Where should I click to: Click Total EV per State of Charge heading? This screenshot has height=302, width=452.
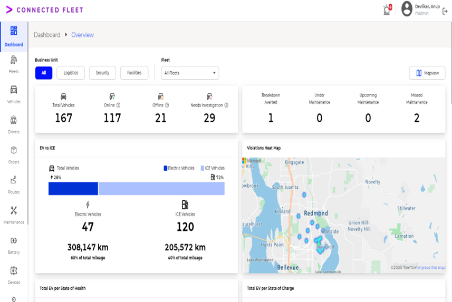tap(271, 288)
